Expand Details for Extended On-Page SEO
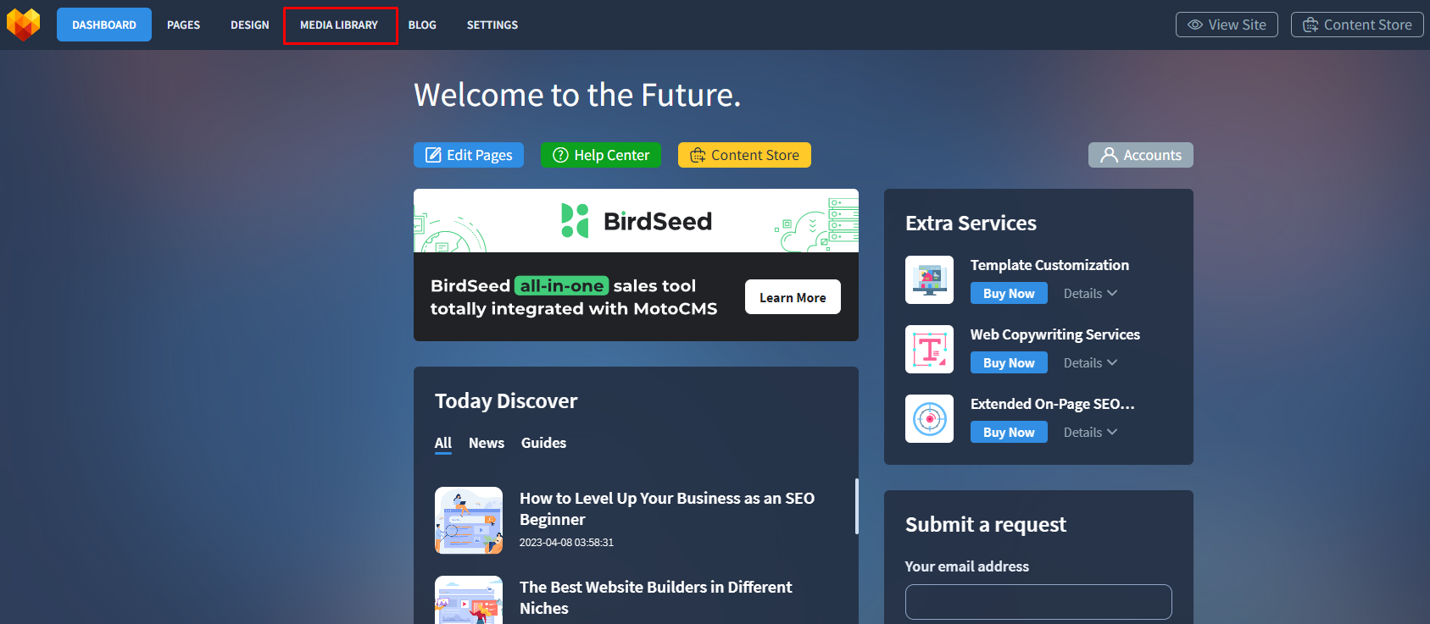Viewport: 1430px width, 624px height. [x=1090, y=433]
